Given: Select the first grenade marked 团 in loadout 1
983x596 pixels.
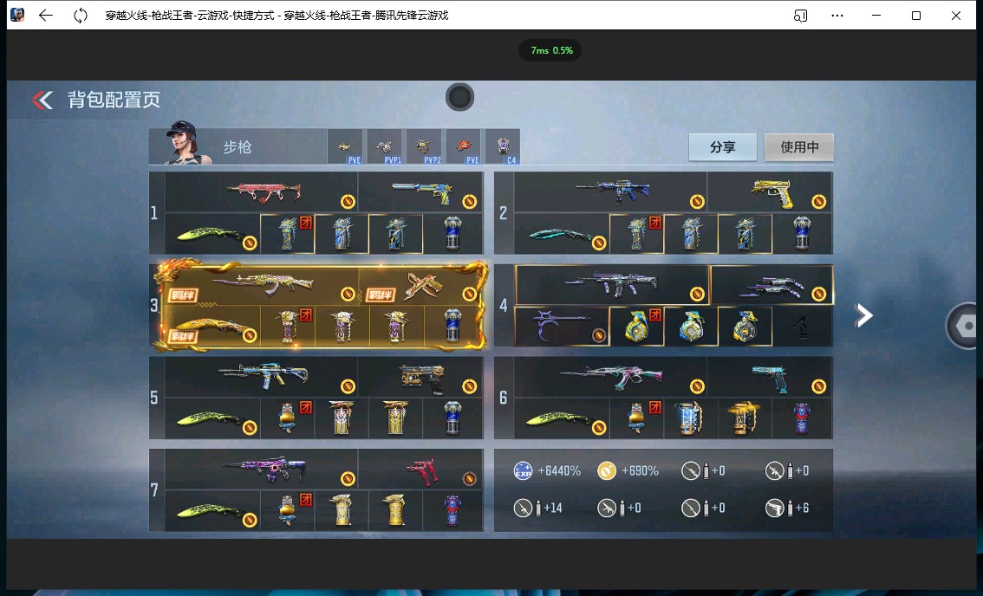Looking at the screenshot, I should [x=287, y=234].
